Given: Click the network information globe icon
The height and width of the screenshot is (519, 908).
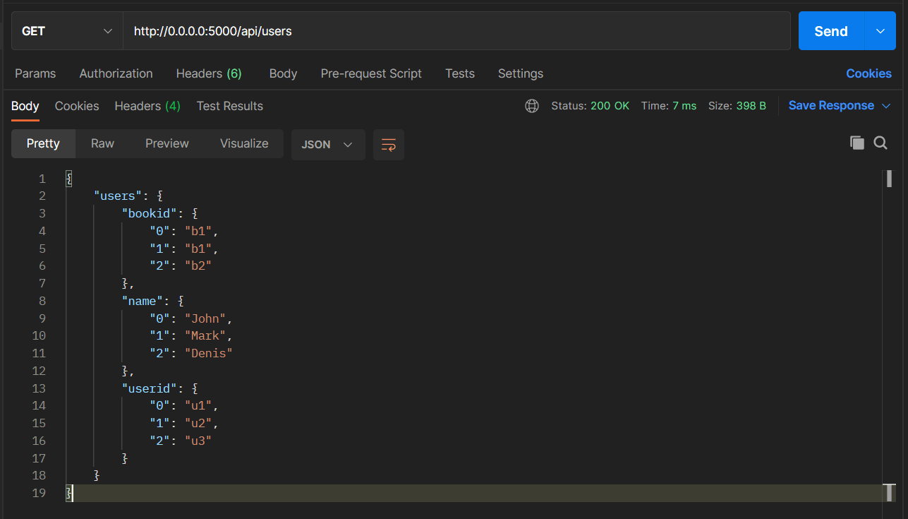Looking at the screenshot, I should (x=531, y=106).
